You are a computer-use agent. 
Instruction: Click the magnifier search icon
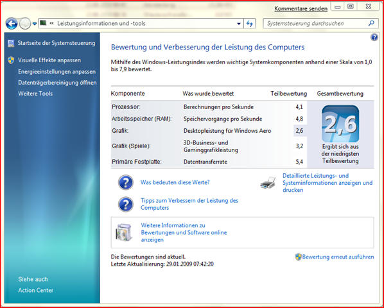371,23
